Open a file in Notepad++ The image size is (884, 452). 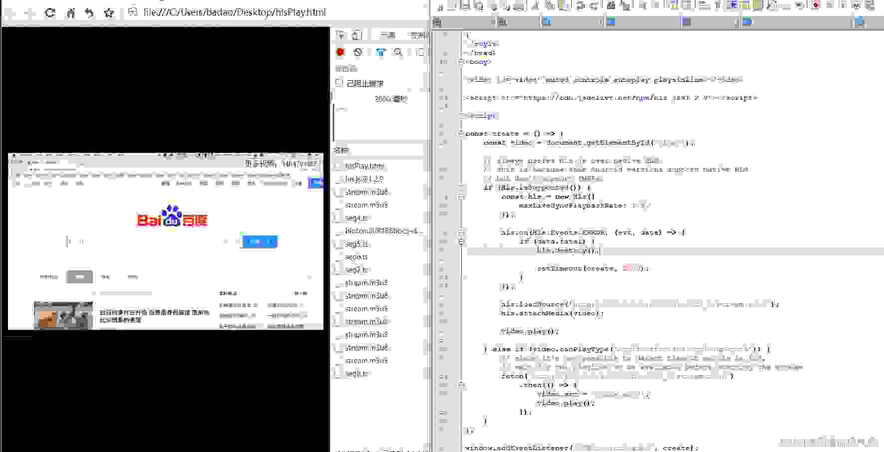(x=451, y=6)
